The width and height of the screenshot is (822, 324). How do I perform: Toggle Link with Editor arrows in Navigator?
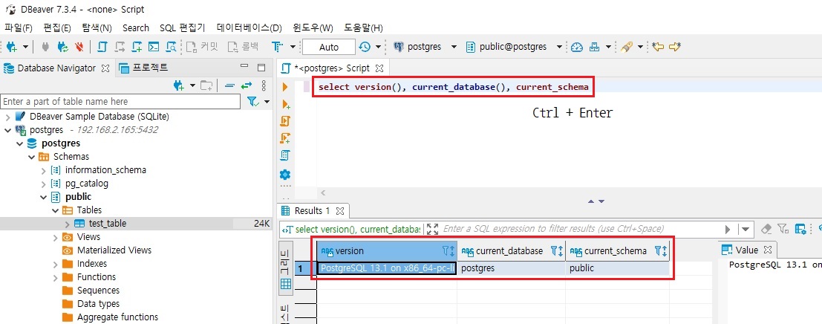(247, 85)
